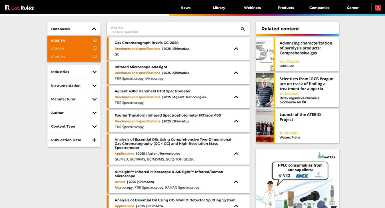This screenshot has width=385, height=208.
Task: Uncheck the GCMS_EN database checkbox
Action: 95,40
